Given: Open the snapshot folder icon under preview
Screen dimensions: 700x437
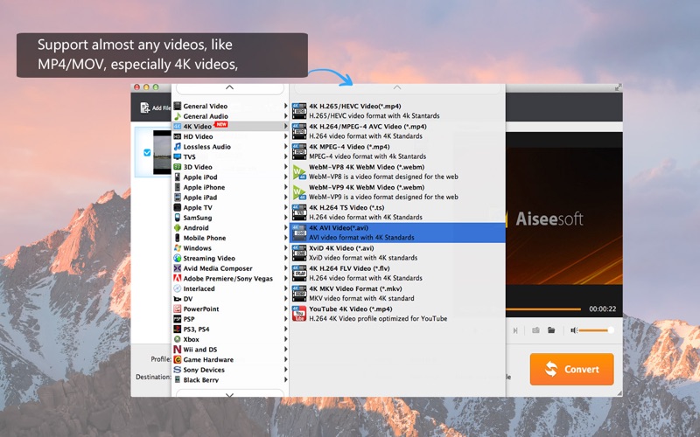Looking at the screenshot, I should tap(551, 330).
